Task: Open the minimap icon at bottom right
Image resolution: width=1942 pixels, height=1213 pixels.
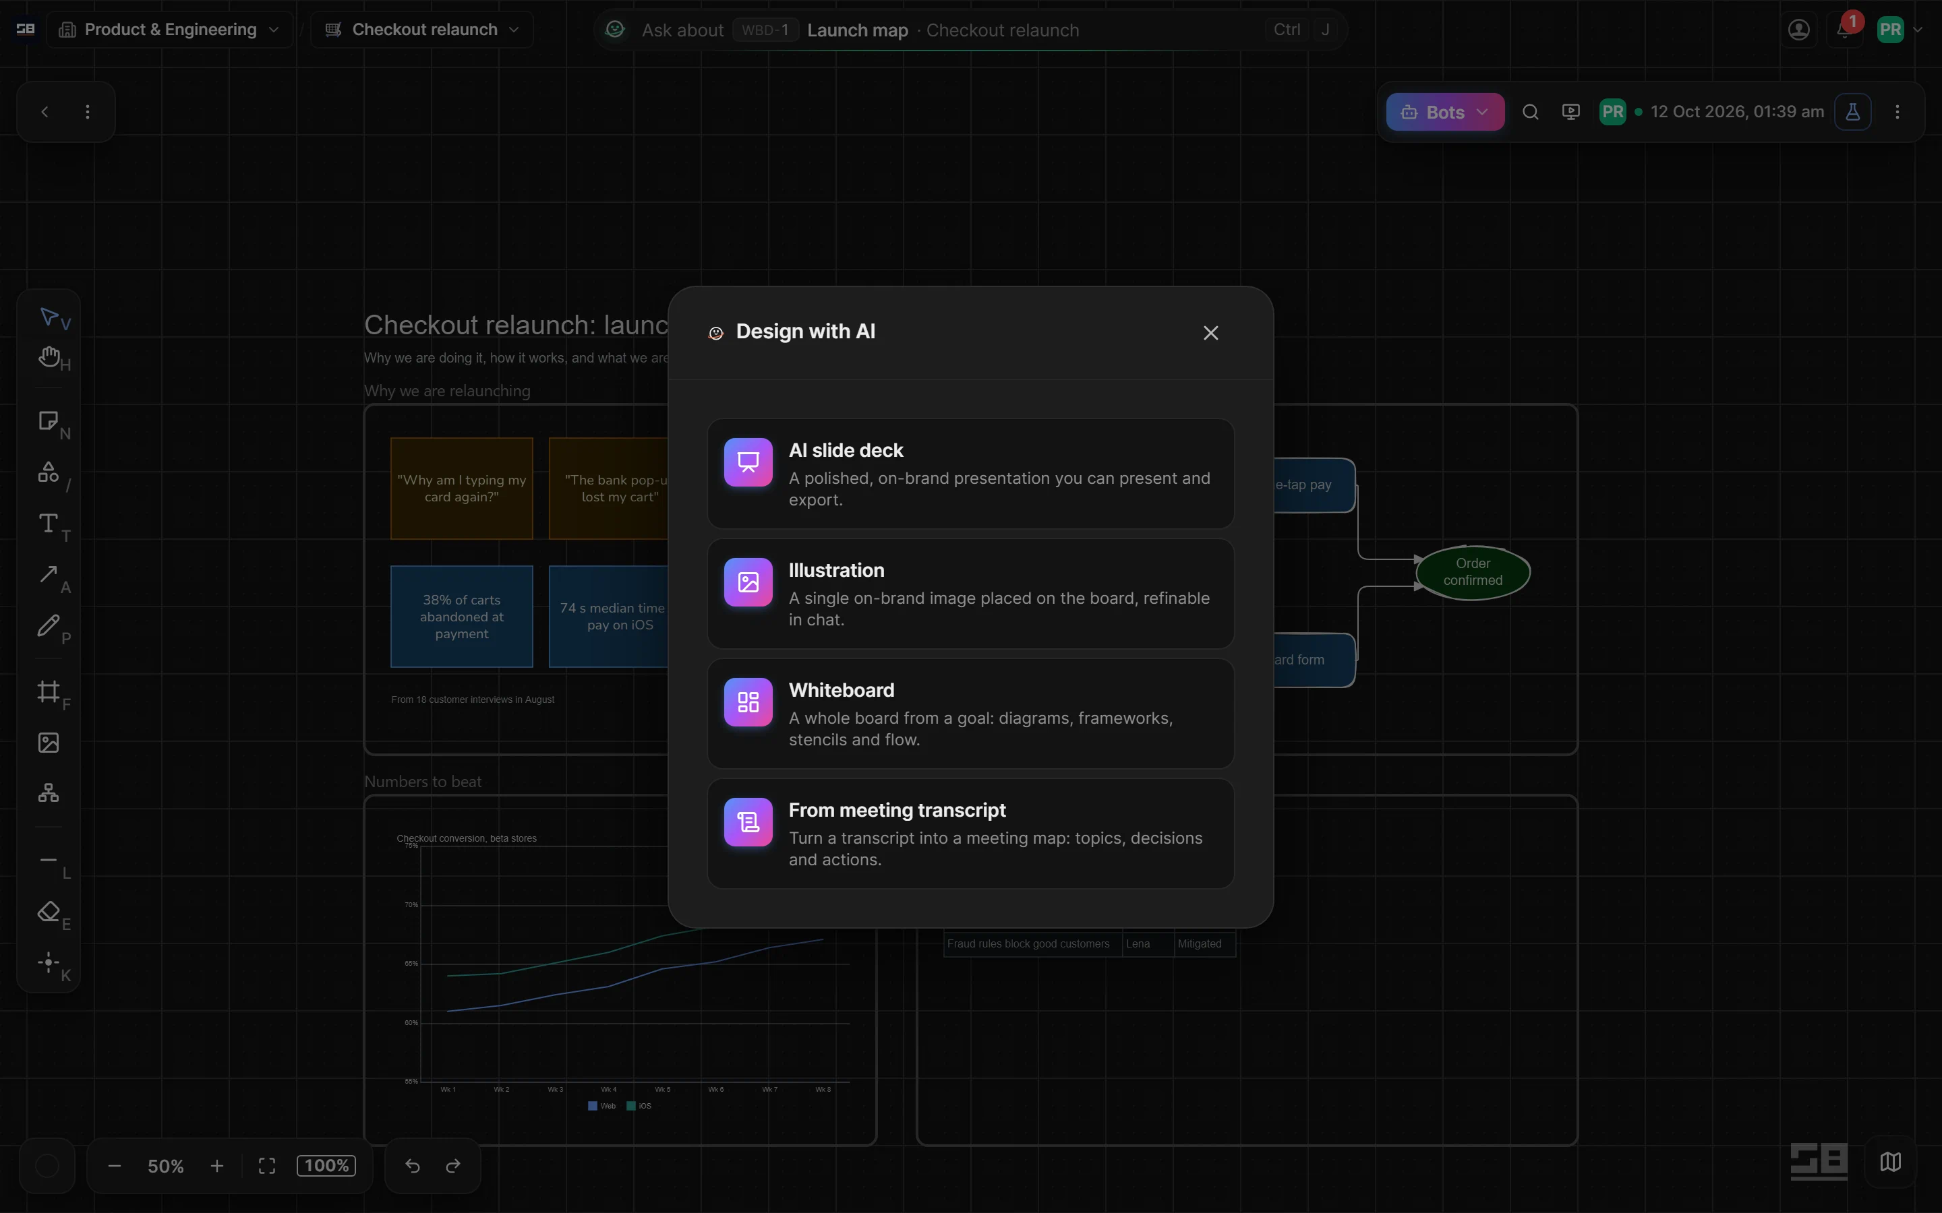Action: (1891, 1162)
